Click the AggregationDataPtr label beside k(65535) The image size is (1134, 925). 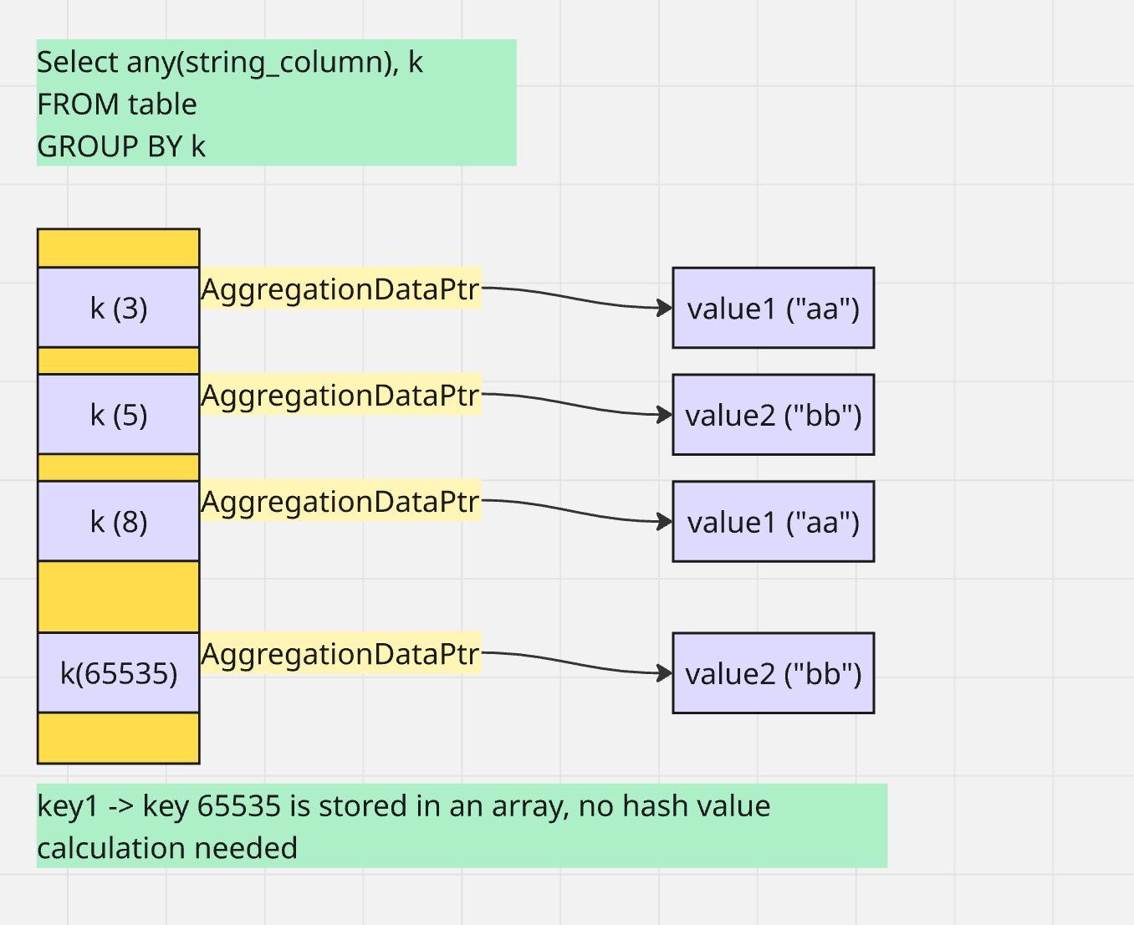(x=340, y=654)
